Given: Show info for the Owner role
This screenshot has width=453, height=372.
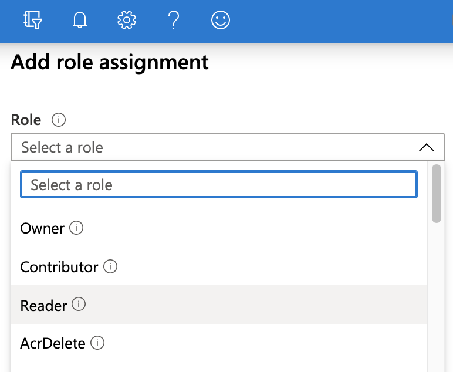Looking at the screenshot, I should pyautogui.click(x=76, y=228).
